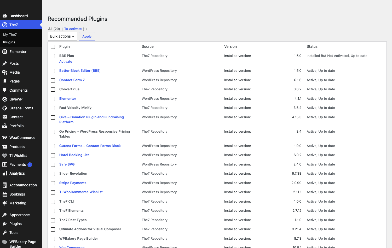This screenshot has width=392, height=248.
Task: Click the The7 circled seven icon
Action: point(5,25)
